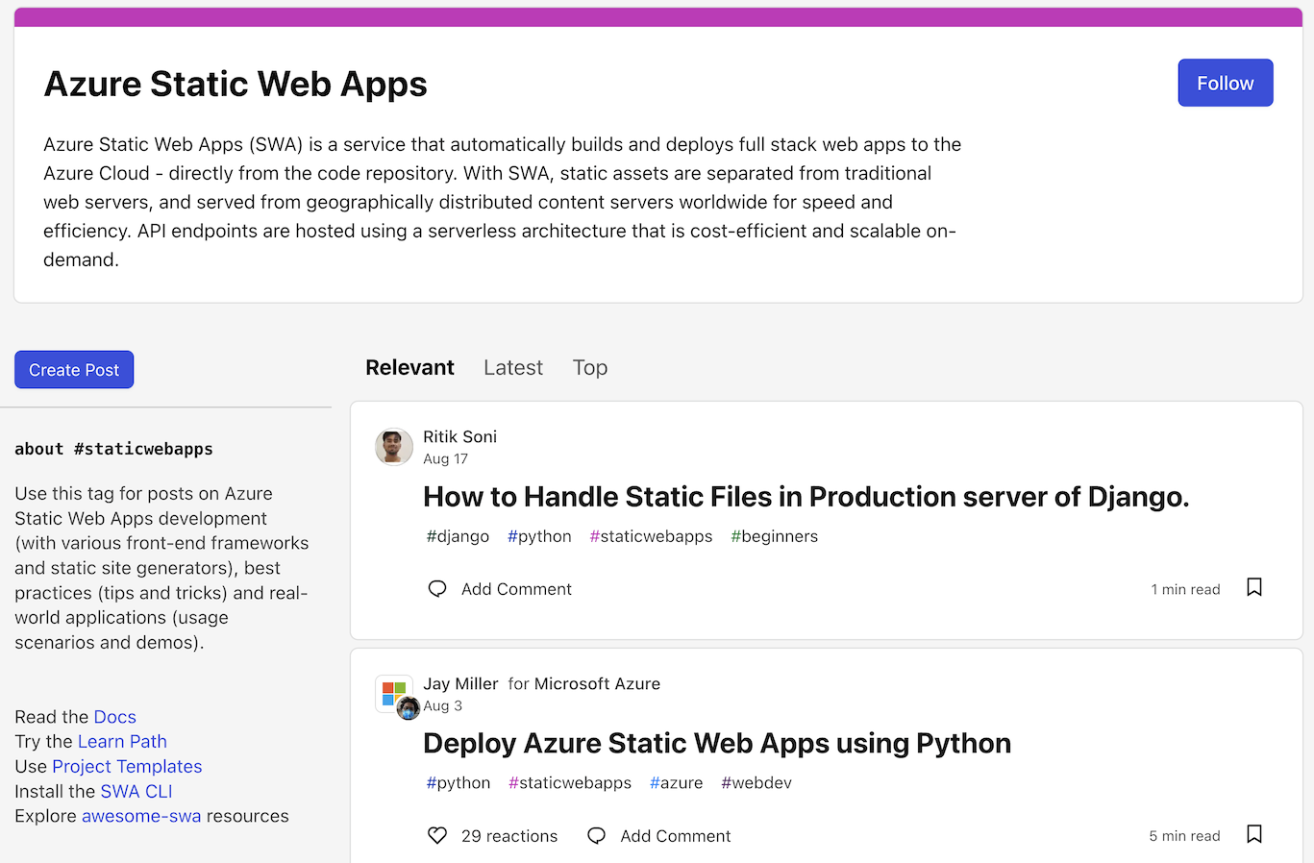Image resolution: width=1314 pixels, height=863 pixels.
Task: Click comment bubble icon on Jay Miller's post
Action: [596, 836]
